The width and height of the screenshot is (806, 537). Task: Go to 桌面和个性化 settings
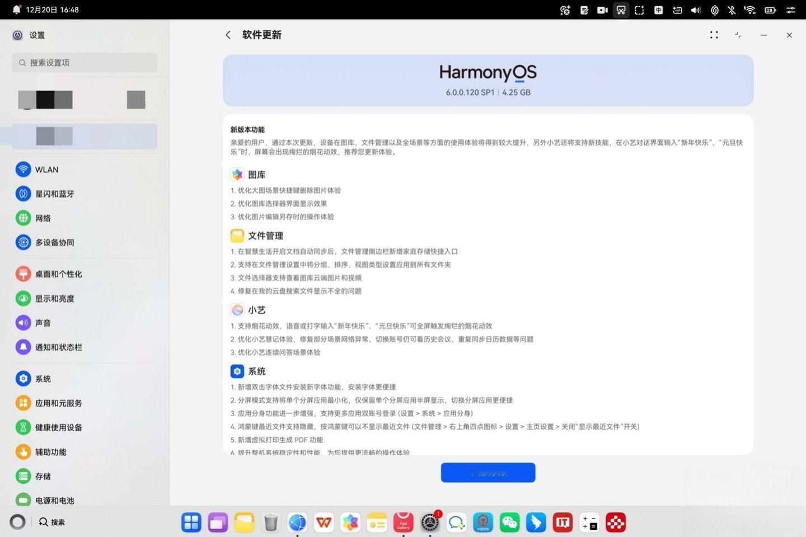(x=84, y=274)
